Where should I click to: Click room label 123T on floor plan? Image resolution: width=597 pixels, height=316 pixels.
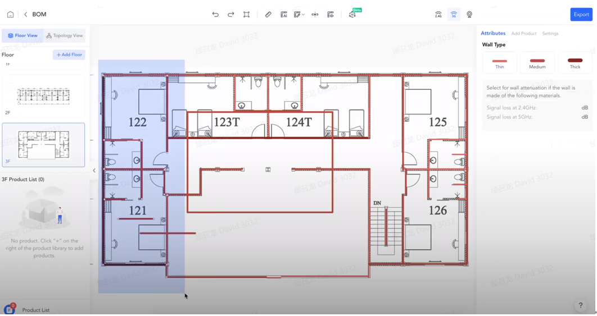click(x=227, y=122)
